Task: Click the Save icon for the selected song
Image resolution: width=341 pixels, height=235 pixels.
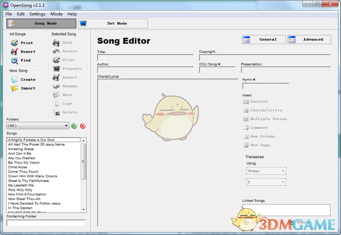Action: click(56, 43)
